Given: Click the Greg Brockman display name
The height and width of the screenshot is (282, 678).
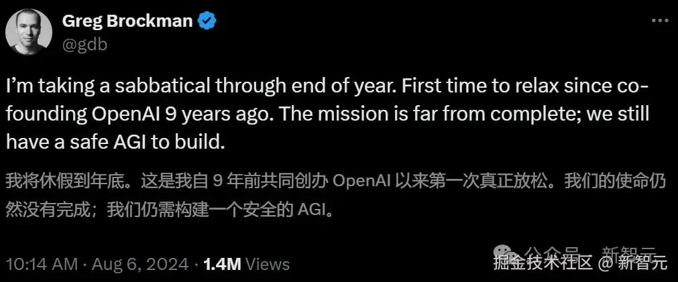Looking at the screenshot, I should 127,21.
